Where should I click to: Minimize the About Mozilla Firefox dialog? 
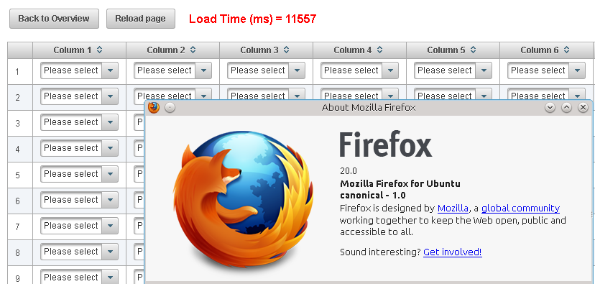tap(550, 108)
